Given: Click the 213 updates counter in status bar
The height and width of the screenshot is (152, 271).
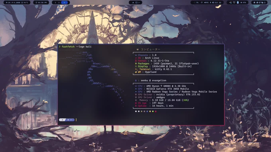Looking at the screenshot, I should click(x=215, y=2).
